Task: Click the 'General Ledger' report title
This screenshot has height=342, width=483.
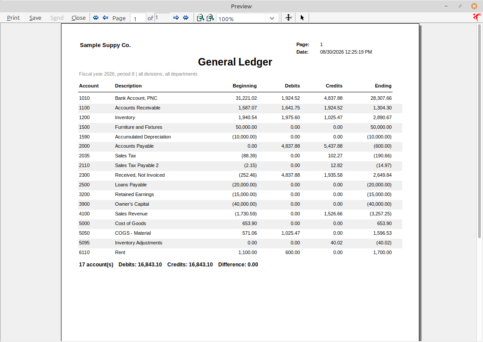Action: point(235,62)
